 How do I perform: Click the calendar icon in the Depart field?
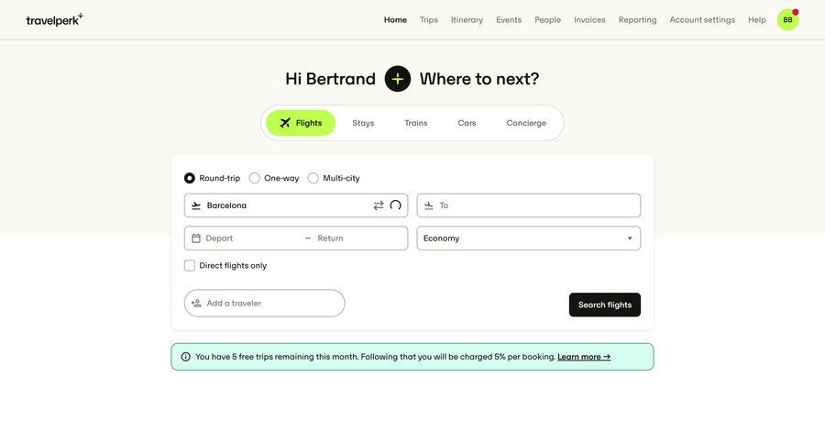click(x=196, y=239)
